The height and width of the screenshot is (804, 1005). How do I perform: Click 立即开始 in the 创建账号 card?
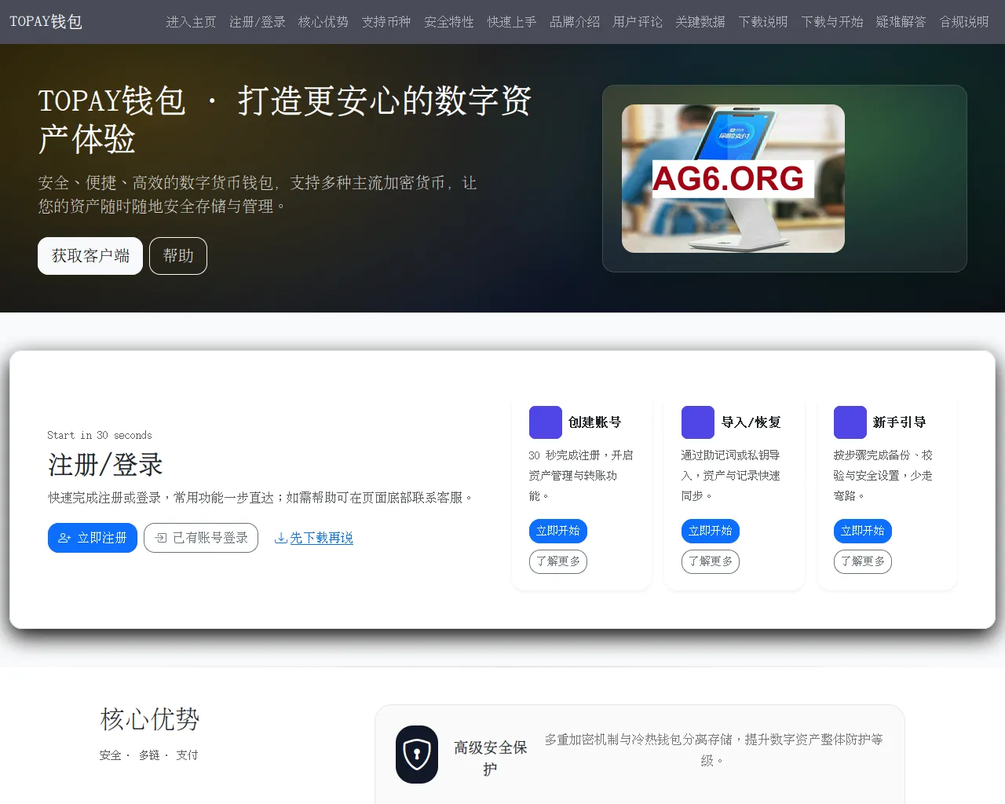pyautogui.click(x=558, y=531)
